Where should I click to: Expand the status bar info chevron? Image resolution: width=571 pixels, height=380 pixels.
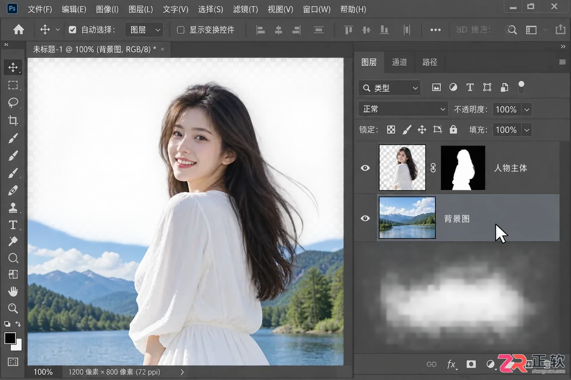click(x=182, y=372)
